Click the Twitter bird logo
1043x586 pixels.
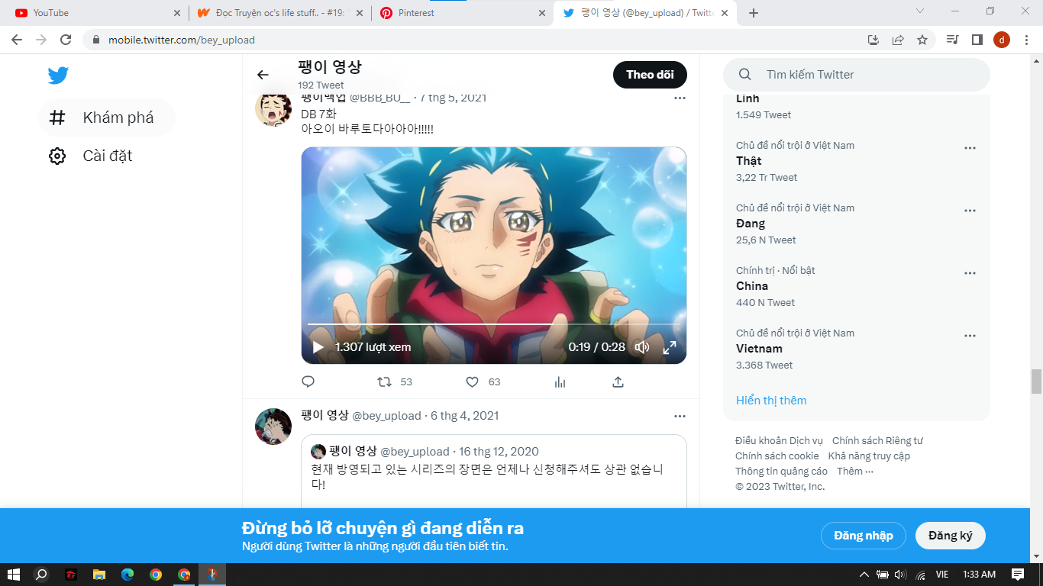click(58, 76)
